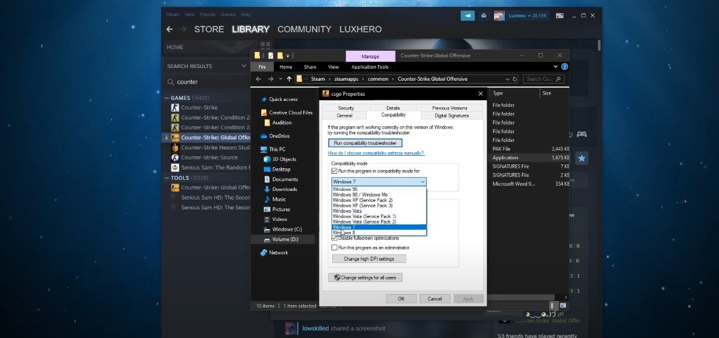Click the Steam back navigation arrow
719x338 pixels.
coord(170,29)
